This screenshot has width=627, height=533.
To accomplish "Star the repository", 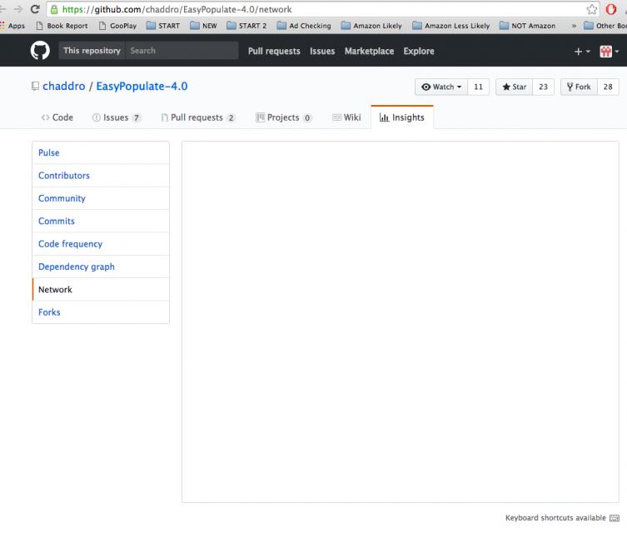I will (x=515, y=87).
